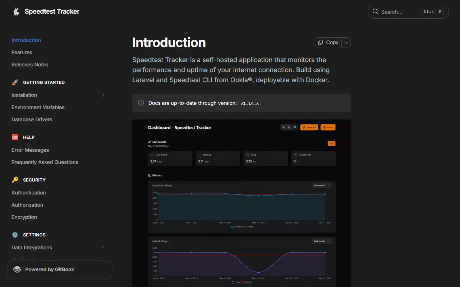Open the Encryption page

tap(24, 217)
